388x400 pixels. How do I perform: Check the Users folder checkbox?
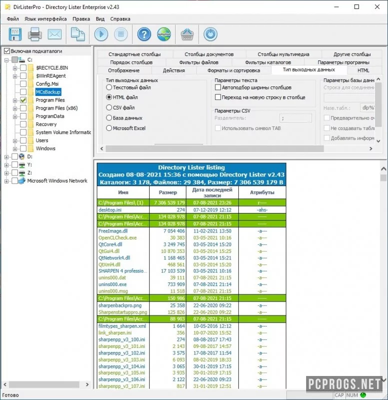point(23,140)
